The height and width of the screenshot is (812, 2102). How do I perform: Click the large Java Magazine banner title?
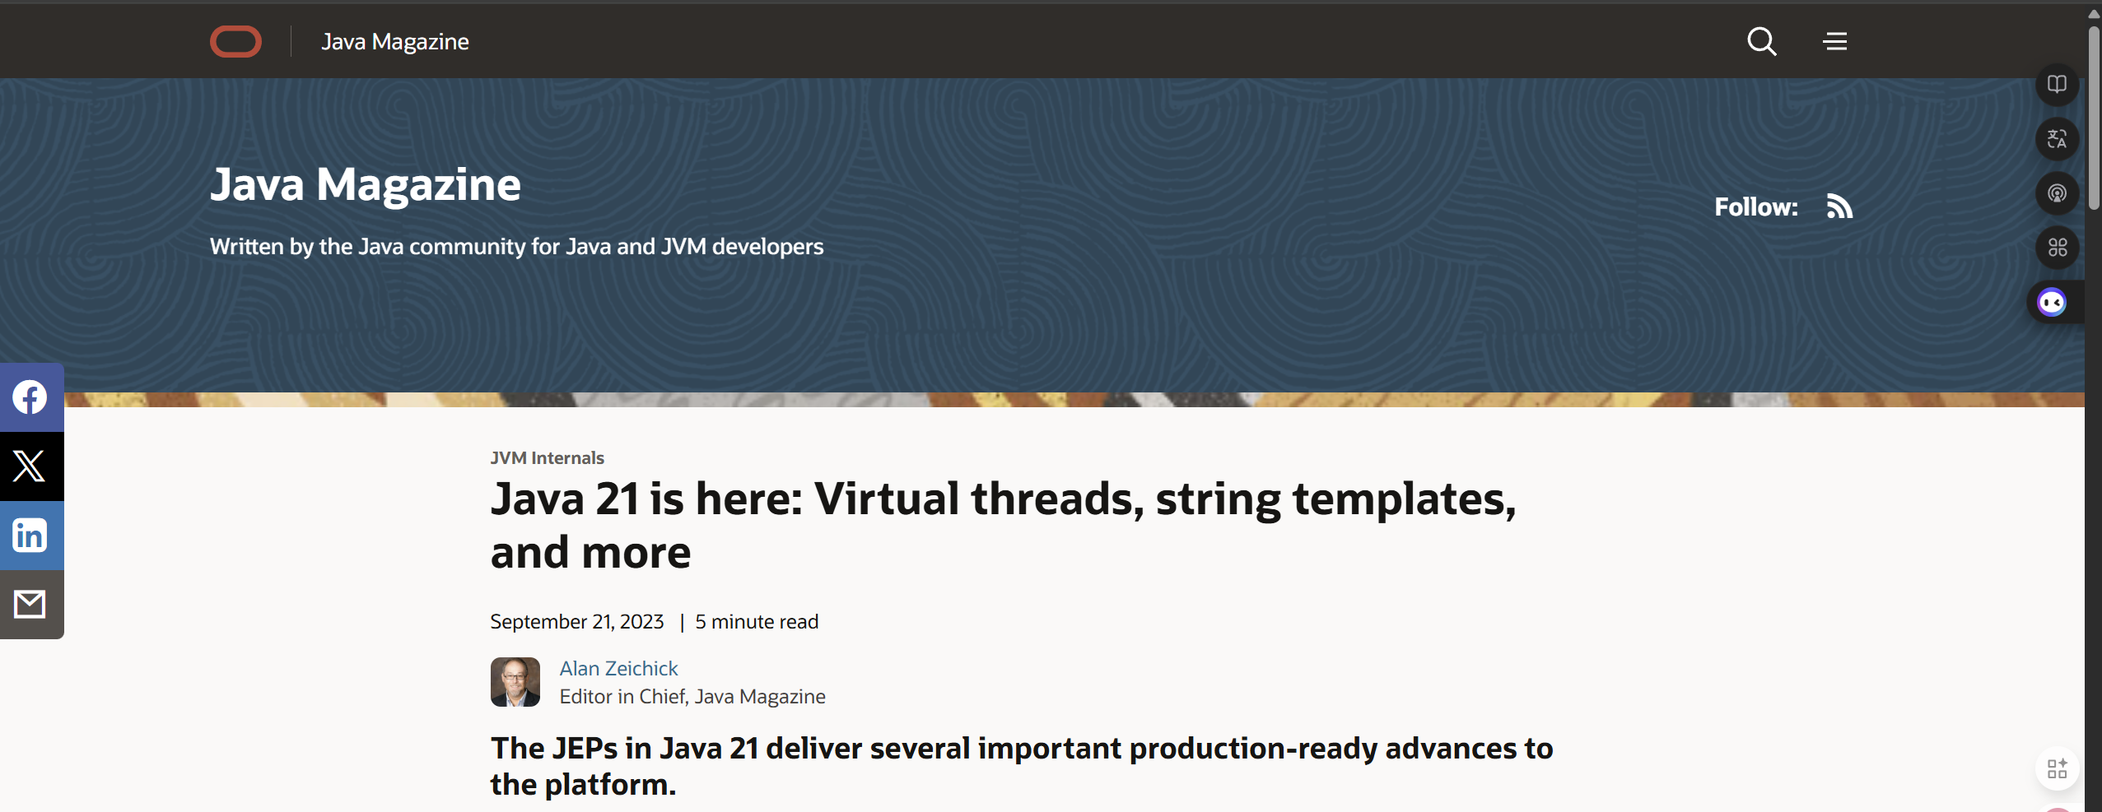point(366,184)
